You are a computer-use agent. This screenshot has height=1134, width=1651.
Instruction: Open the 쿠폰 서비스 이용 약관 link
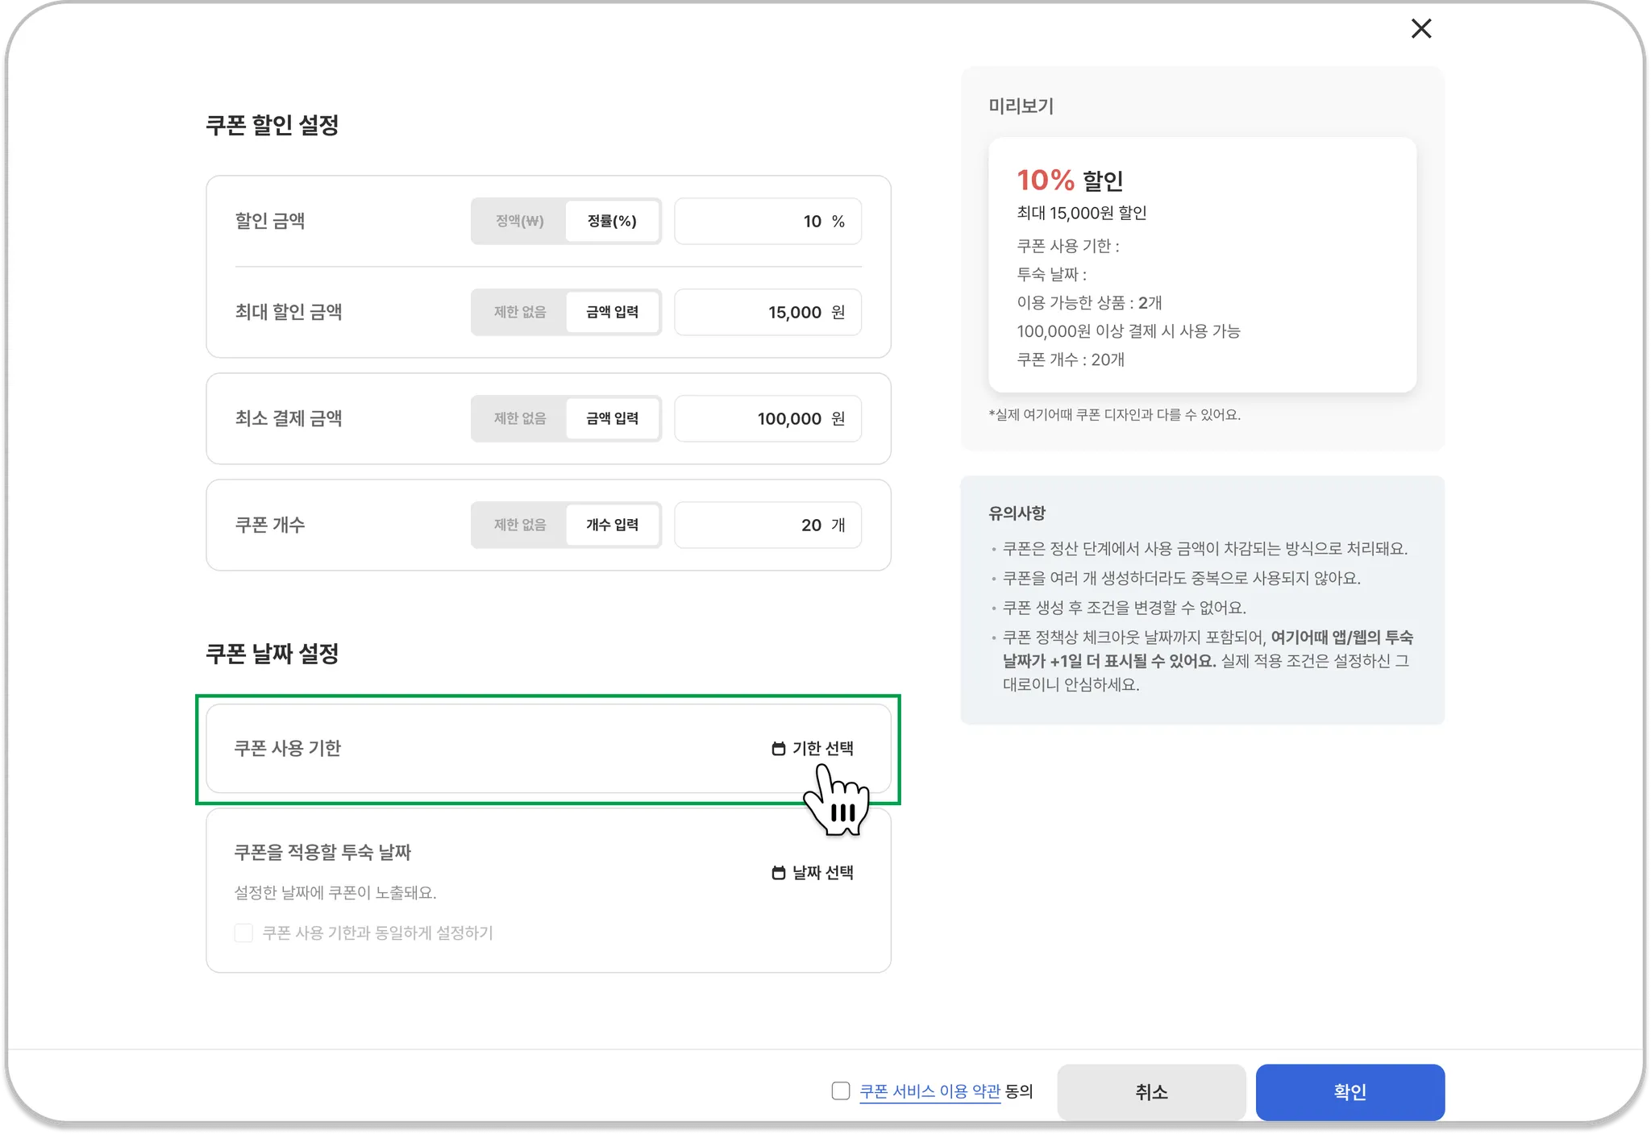[x=929, y=1091]
